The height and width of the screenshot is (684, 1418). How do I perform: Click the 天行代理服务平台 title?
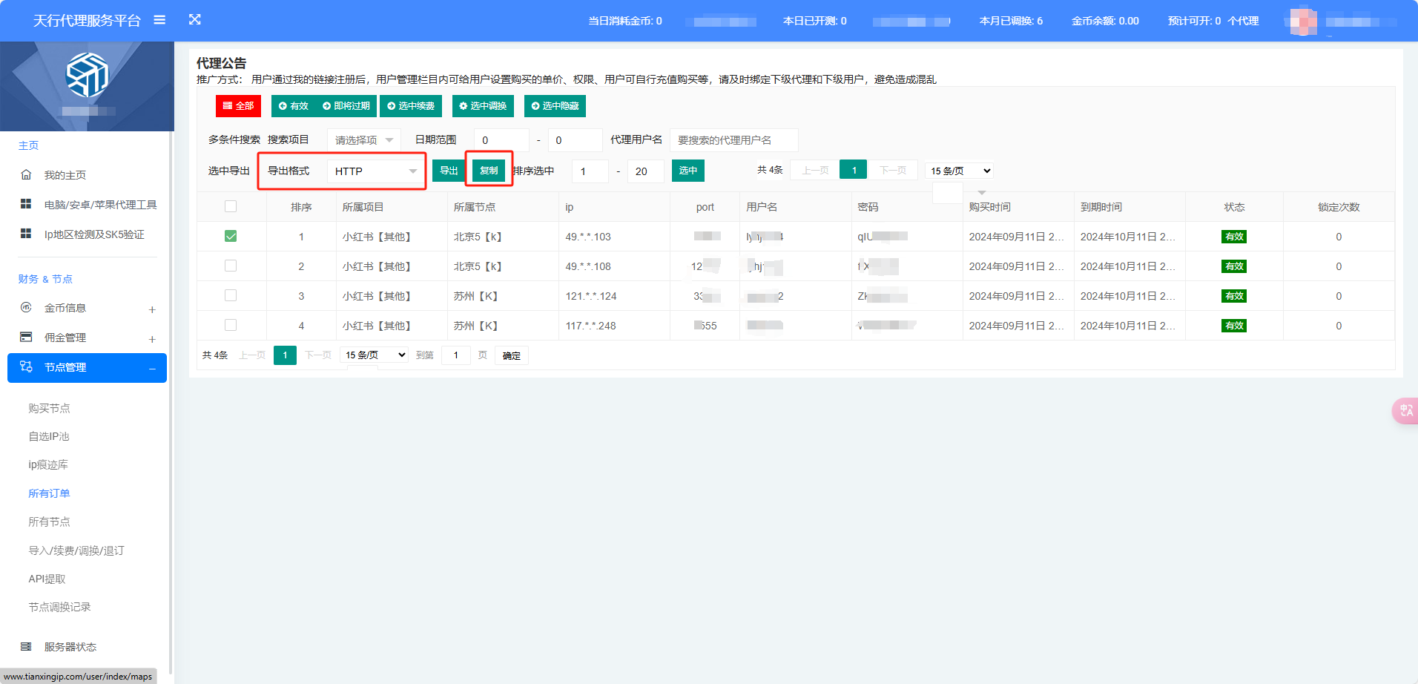(x=87, y=21)
